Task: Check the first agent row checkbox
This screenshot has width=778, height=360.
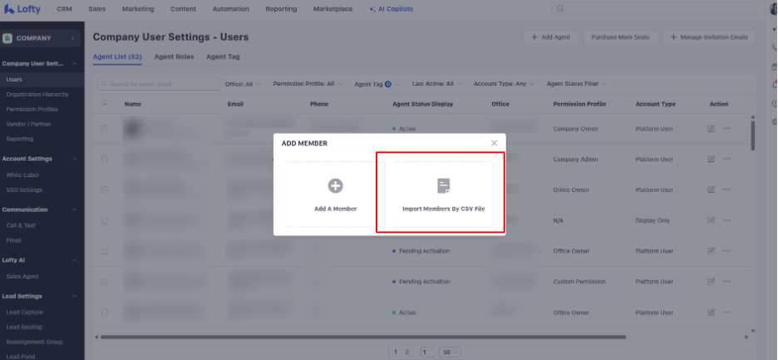Action: tap(105, 129)
